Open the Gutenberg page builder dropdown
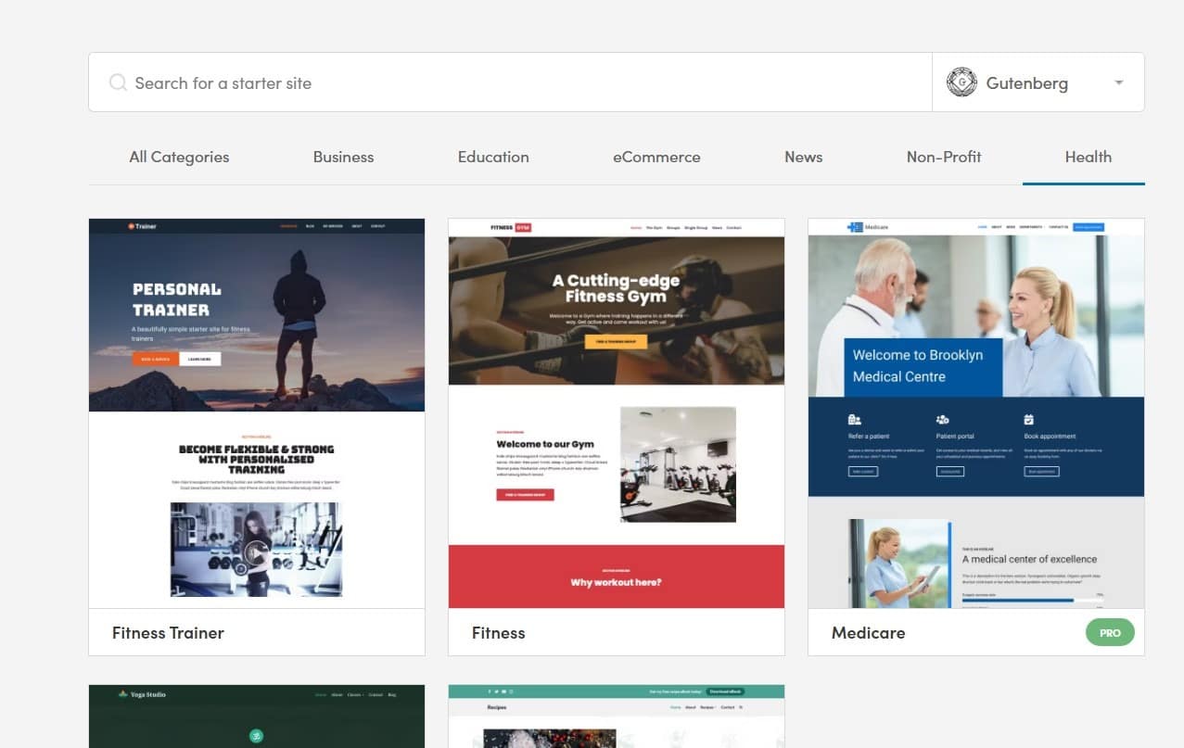Image resolution: width=1184 pixels, height=748 pixels. pyautogui.click(x=1118, y=82)
